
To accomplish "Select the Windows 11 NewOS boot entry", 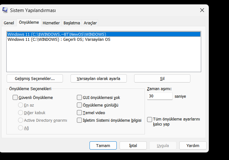I will [x=57, y=34].
